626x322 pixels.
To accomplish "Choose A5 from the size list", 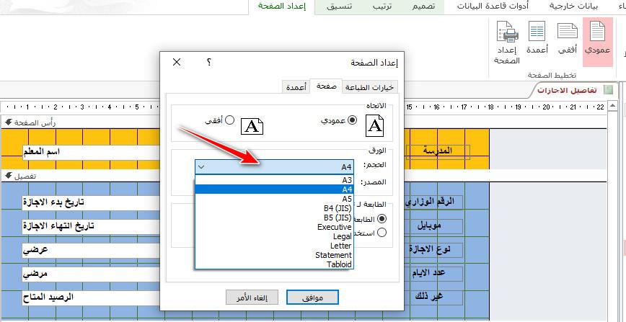I will (274, 199).
